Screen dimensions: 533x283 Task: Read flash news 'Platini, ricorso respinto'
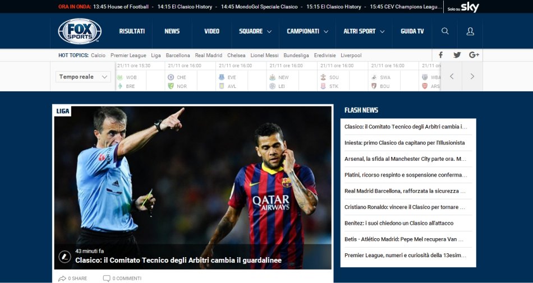pyautogui.click(x=406, y=175)
